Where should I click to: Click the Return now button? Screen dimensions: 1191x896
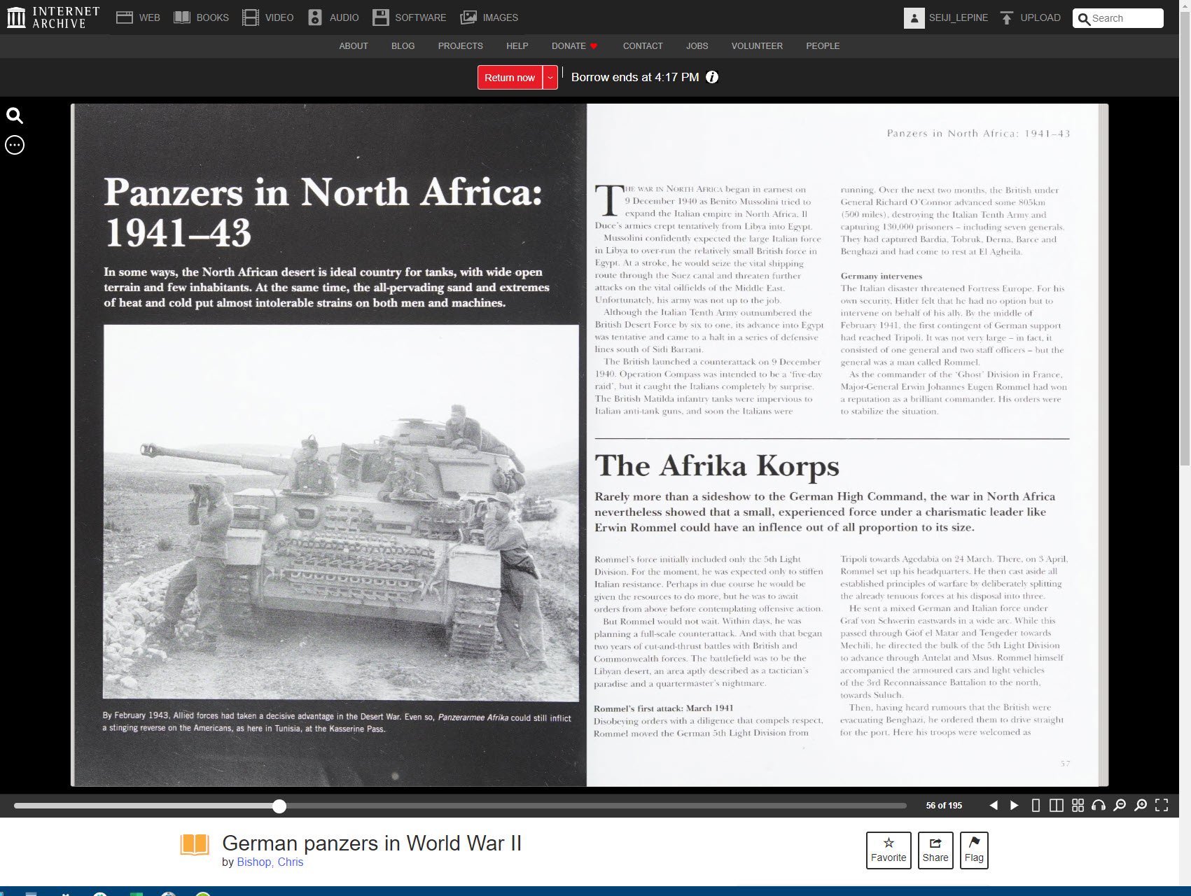[510, 78]
